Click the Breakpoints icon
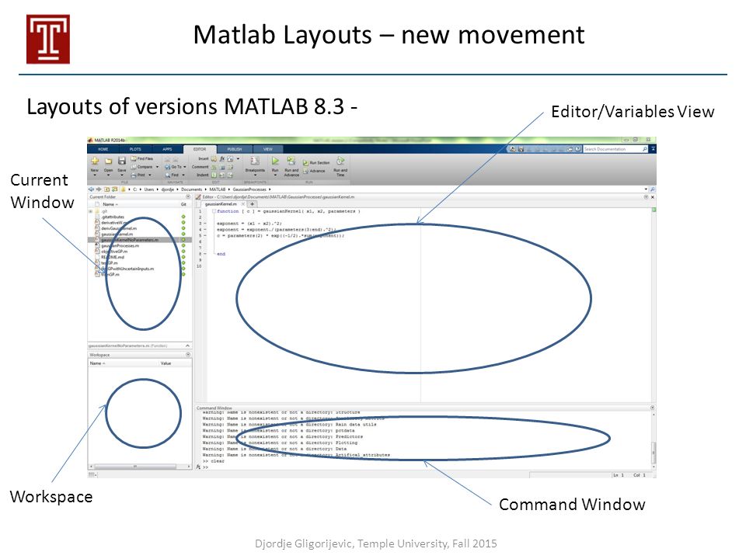This screenshot has height=559, width=746. pyautogui.click(x=255, y=161)
